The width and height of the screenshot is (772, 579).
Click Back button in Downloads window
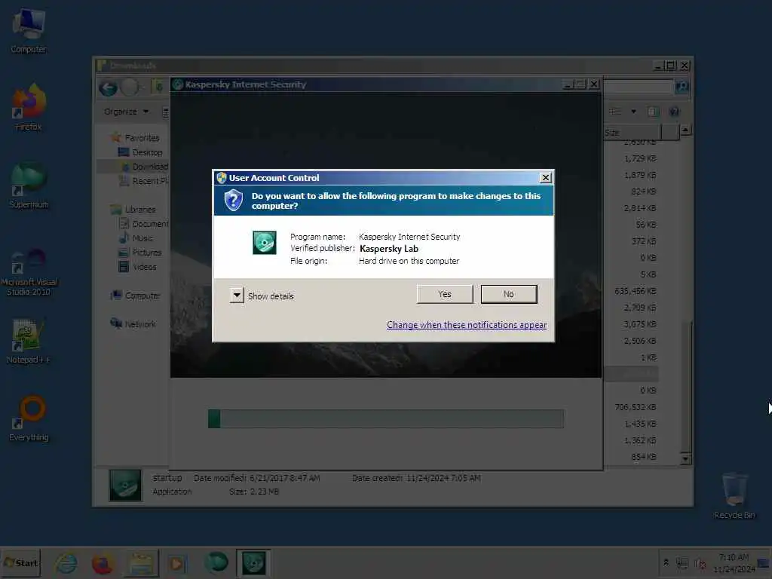[x=108, y=88]
